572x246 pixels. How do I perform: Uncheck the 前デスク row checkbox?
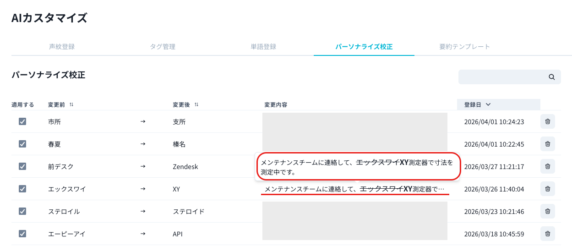(22, 166)
